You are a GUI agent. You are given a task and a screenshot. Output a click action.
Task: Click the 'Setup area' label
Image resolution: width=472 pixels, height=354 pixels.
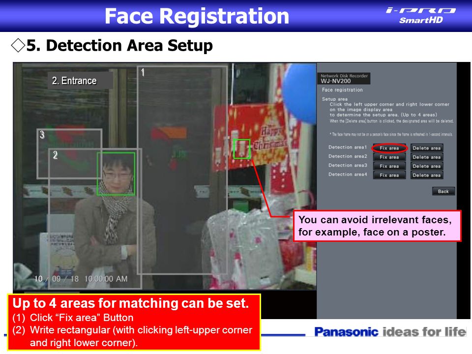click(x=335, y=99)
